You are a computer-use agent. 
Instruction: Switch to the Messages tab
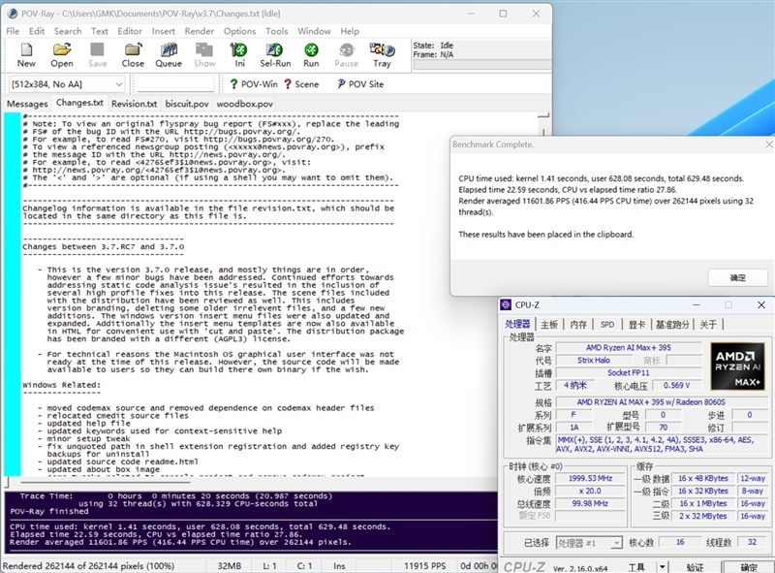[27, 104]
